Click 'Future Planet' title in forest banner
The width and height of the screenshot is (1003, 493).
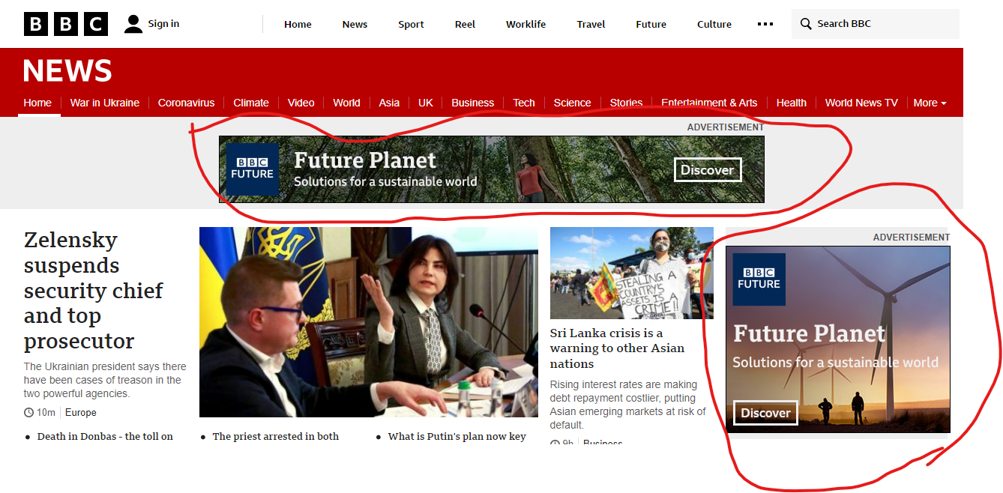tap(365, 160)
